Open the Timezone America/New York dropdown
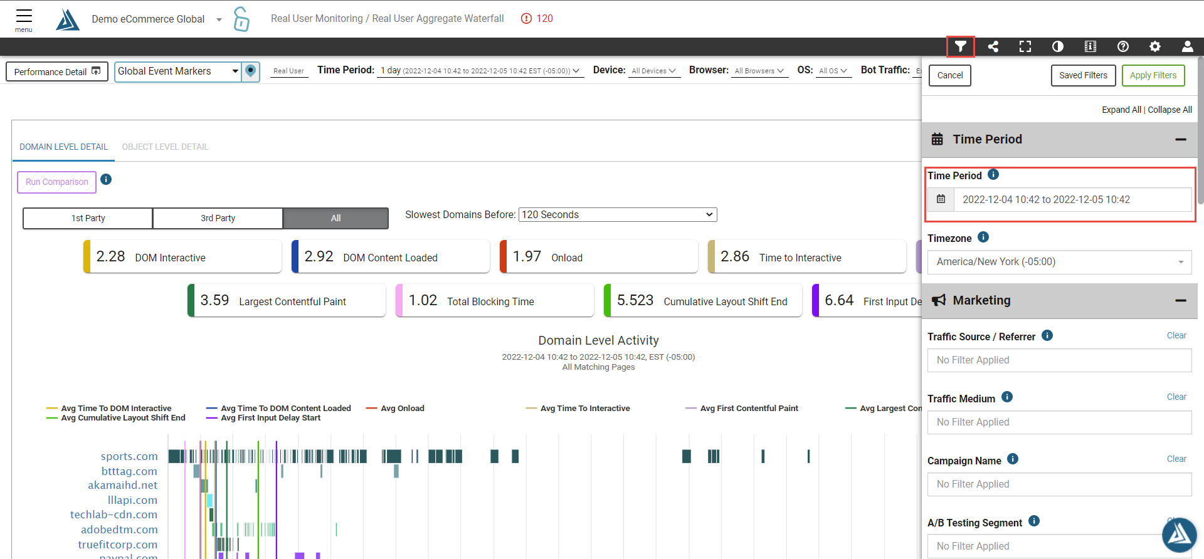Screen dimensions: 1204x559 coord(1060,262)
